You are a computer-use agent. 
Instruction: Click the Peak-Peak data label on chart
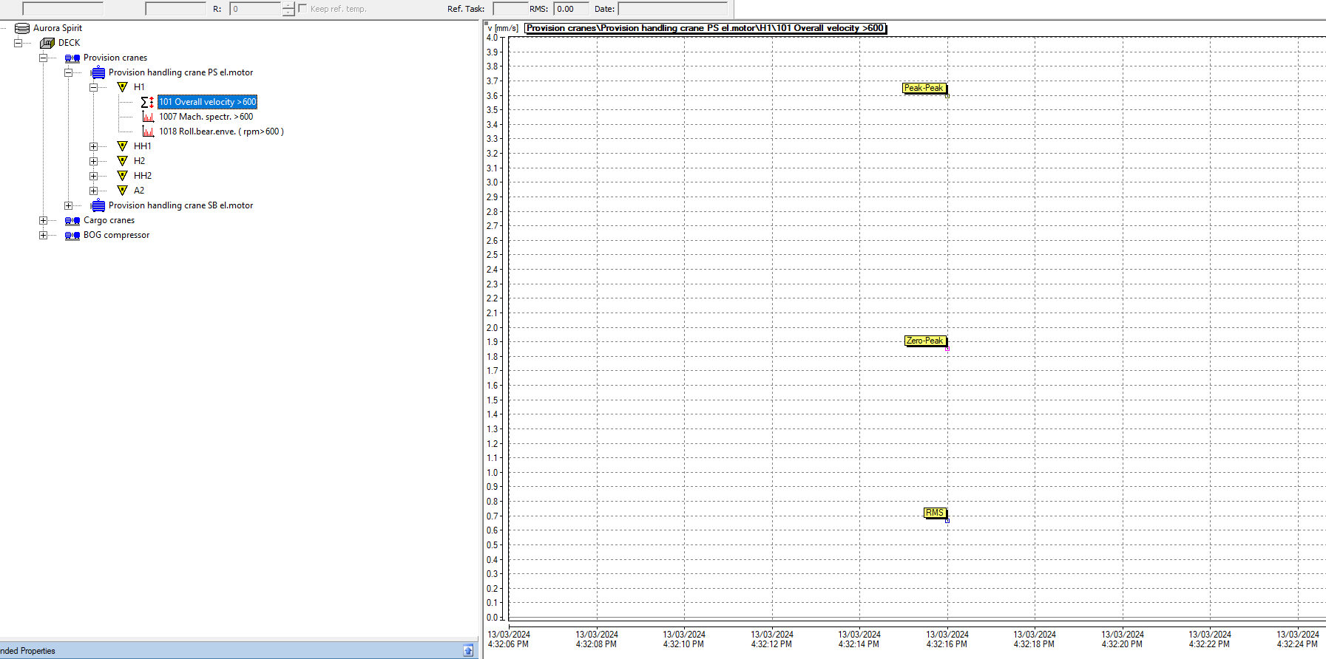(924, 88)
